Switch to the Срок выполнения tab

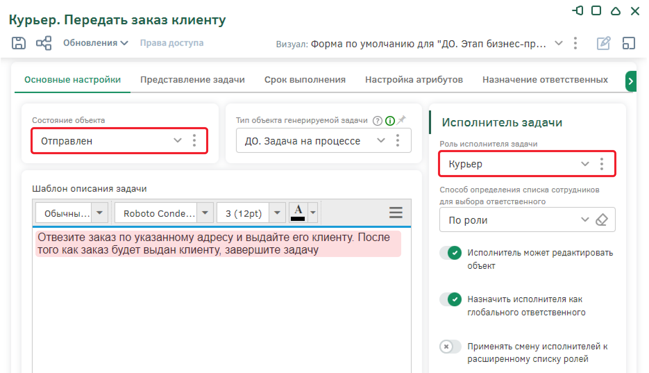[x=305, y=80]
